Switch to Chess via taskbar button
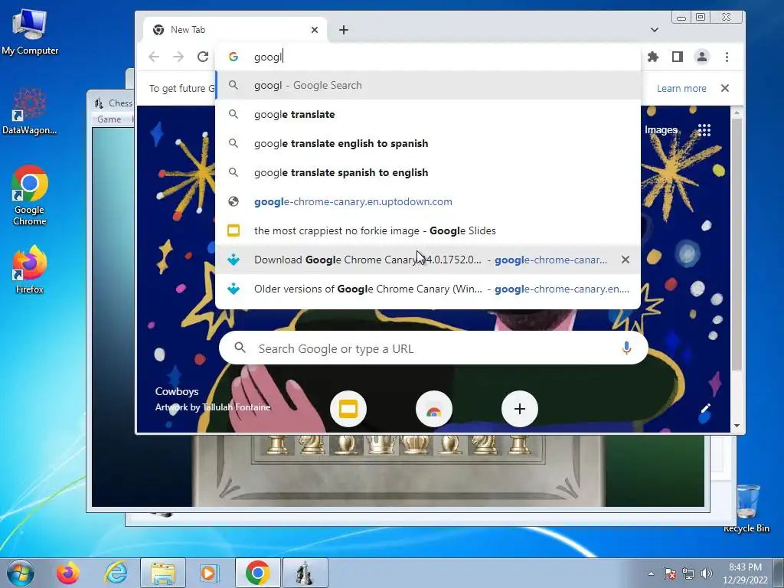The height and width of the screenshot is (588, 784). coord(305,573)
